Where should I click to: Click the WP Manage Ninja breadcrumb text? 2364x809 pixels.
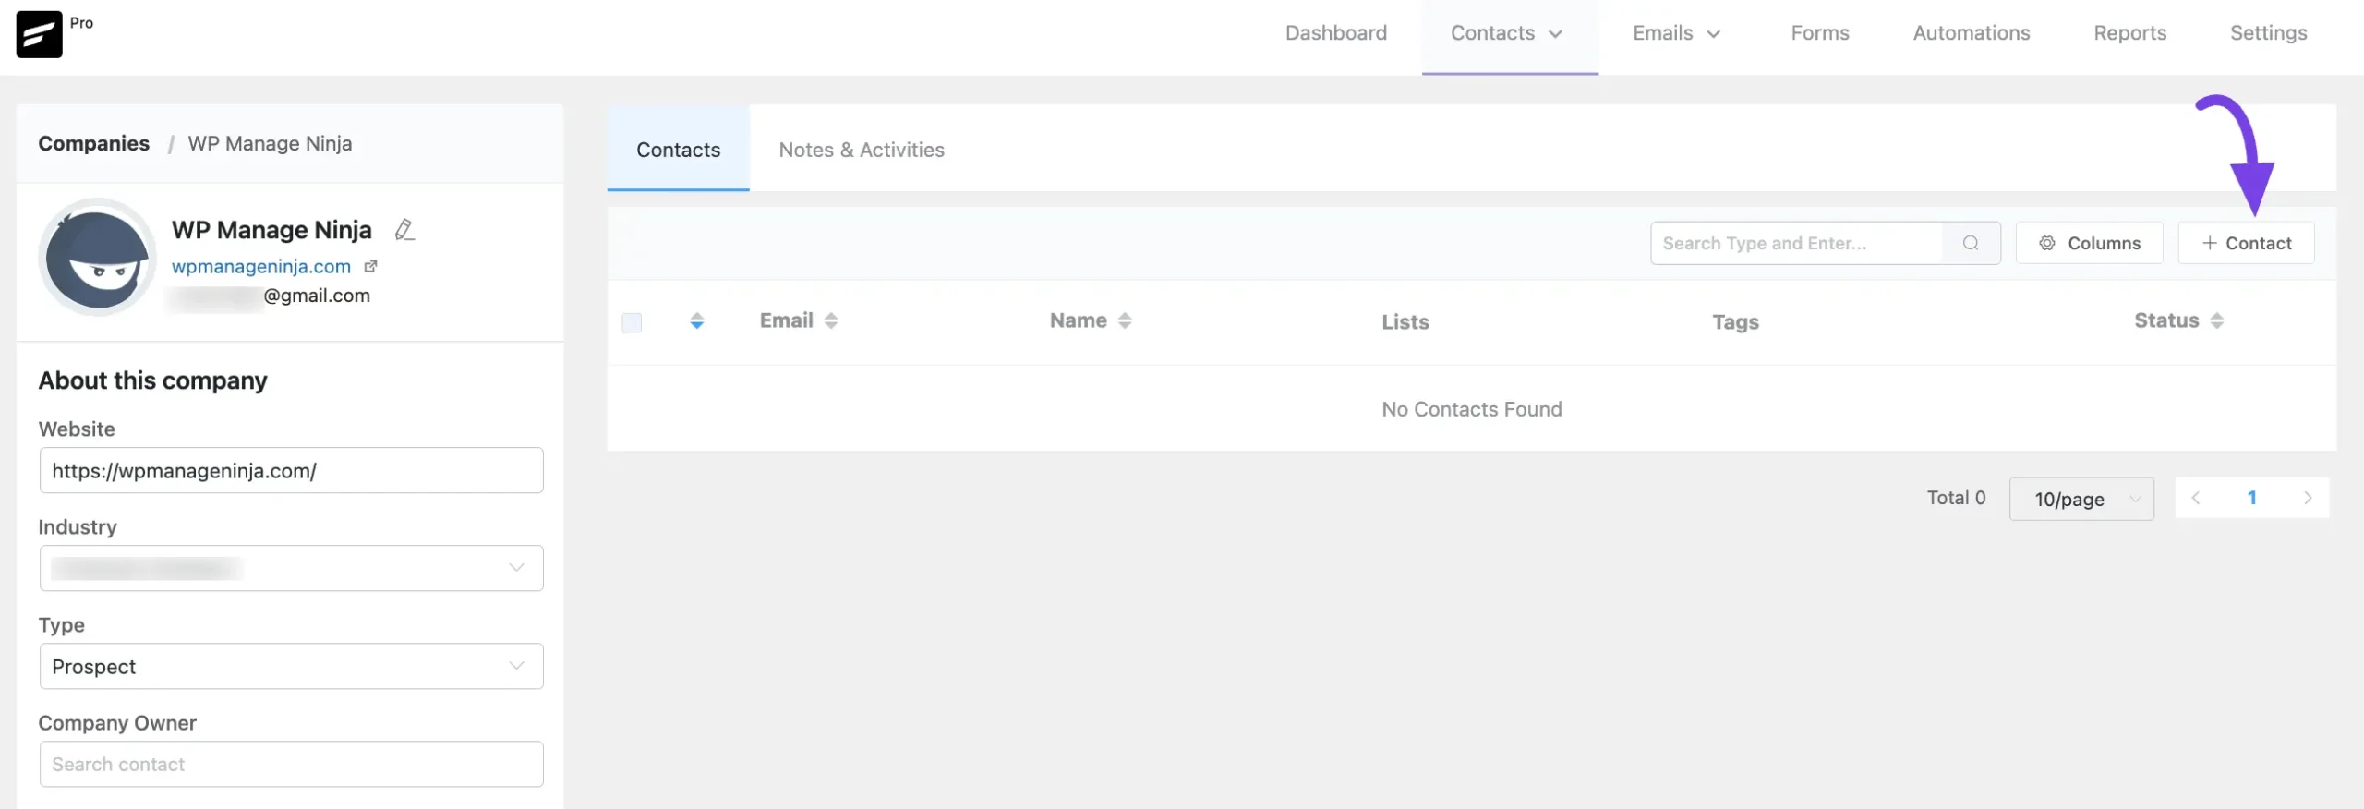tap(270, 143)
